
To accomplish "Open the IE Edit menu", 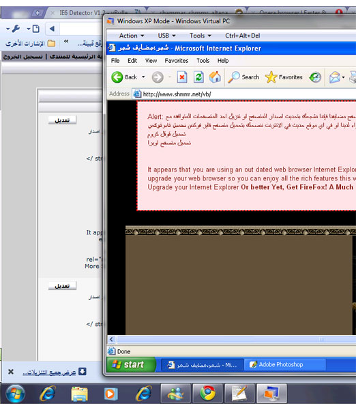I will (x=132, y=61).
